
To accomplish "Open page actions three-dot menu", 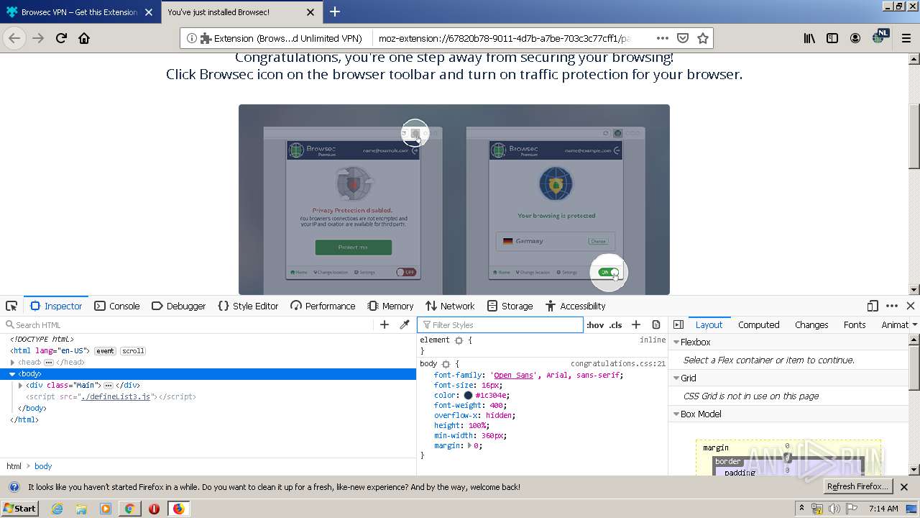I will [663, 38].
